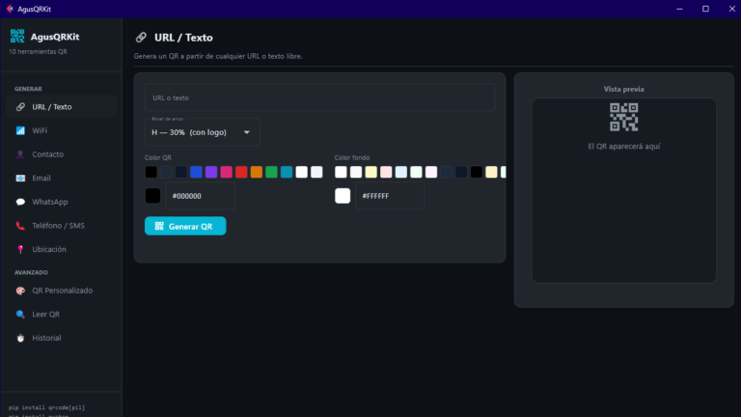Click the Email envelope icon
Screen dimensions: 741x417
20,179
